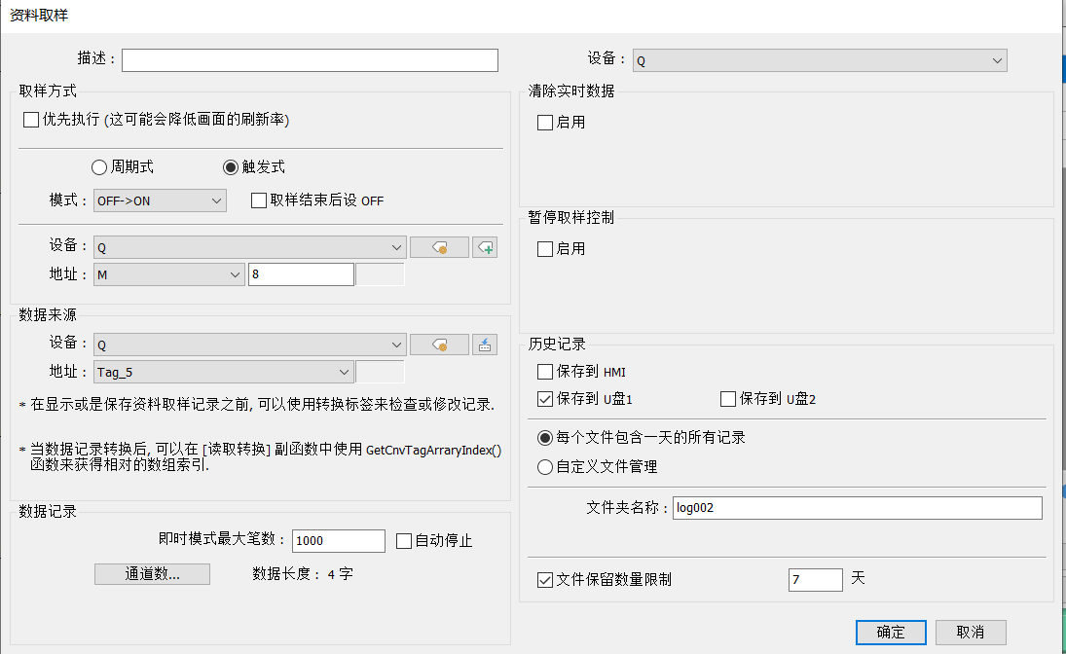
Task: Click the 取消 button
Action: (970, 633)
